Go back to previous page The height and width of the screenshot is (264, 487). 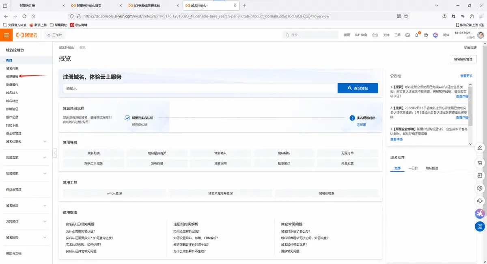(6, 16)
